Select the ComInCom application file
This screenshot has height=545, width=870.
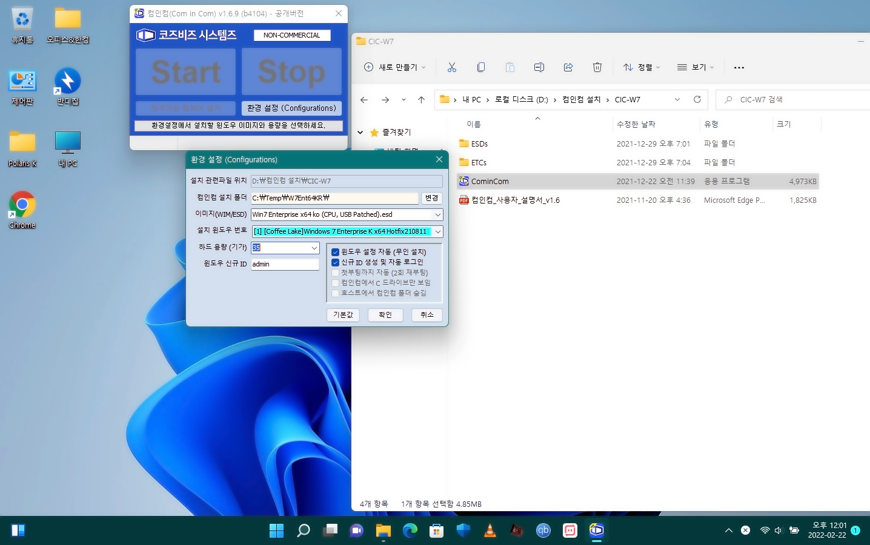(638, 182)
